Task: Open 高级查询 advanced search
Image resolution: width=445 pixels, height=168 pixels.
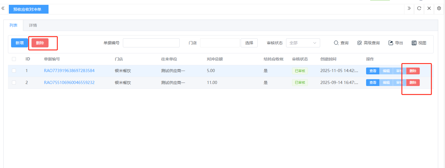Action: pyautogui.click(x=368, y=43)
